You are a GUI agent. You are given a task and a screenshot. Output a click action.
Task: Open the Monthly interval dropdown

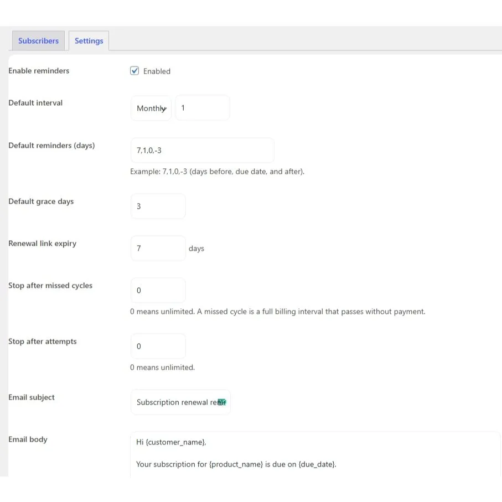pos(151,108)
